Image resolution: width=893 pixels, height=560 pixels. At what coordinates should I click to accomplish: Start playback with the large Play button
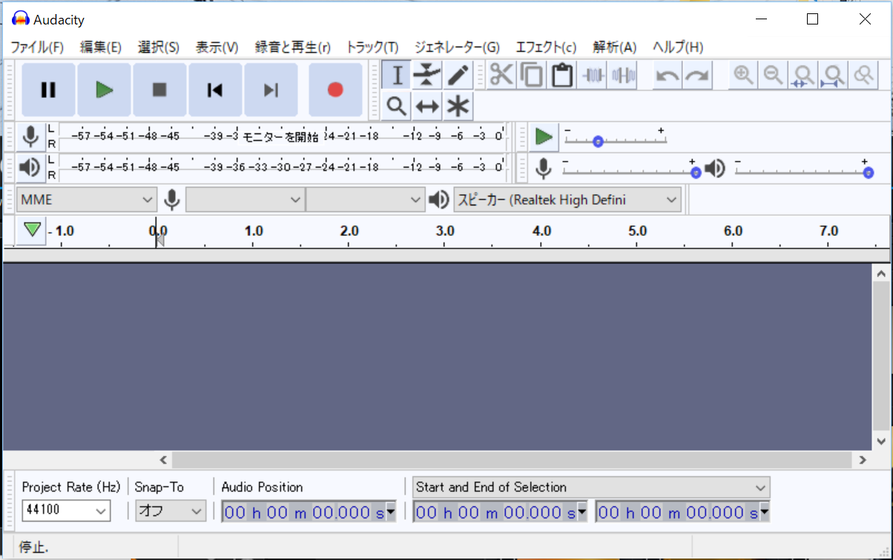104,90
